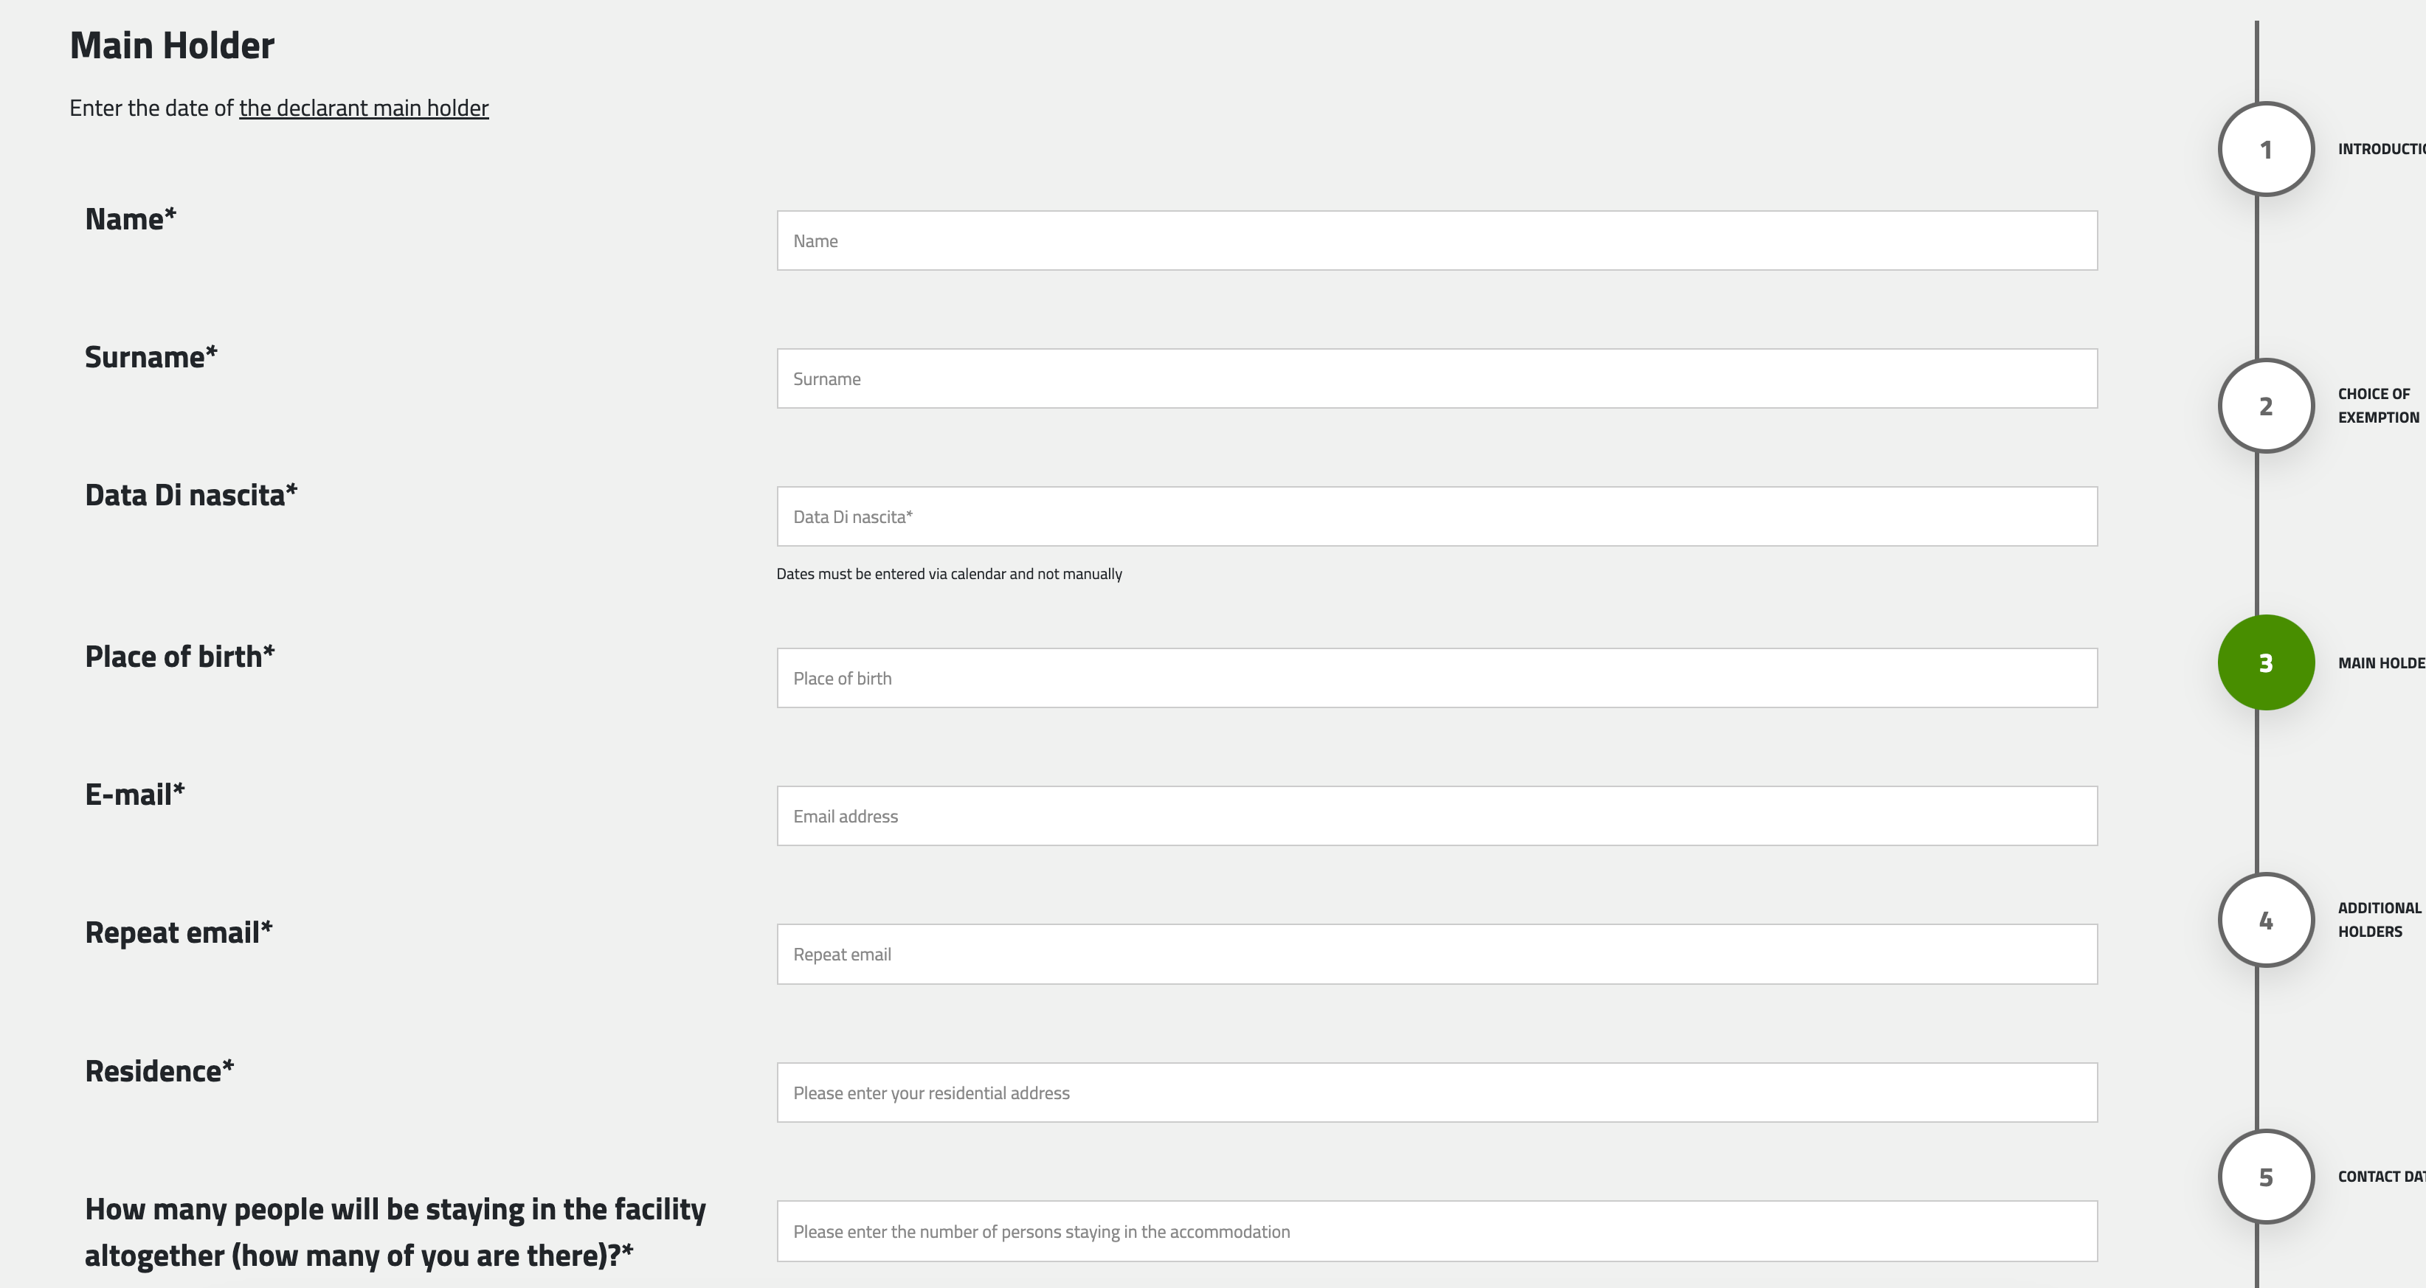Screen dimensions: 2426x1288
Task: Click the residential address field
Action: [1437, 1093]
